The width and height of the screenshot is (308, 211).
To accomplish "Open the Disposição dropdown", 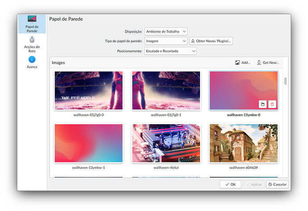I will pyautogui.click(x=166, y=31).
